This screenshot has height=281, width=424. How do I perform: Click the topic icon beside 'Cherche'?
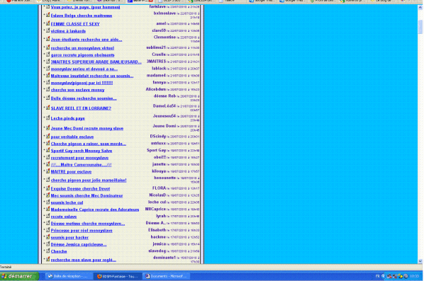[48, 251]
